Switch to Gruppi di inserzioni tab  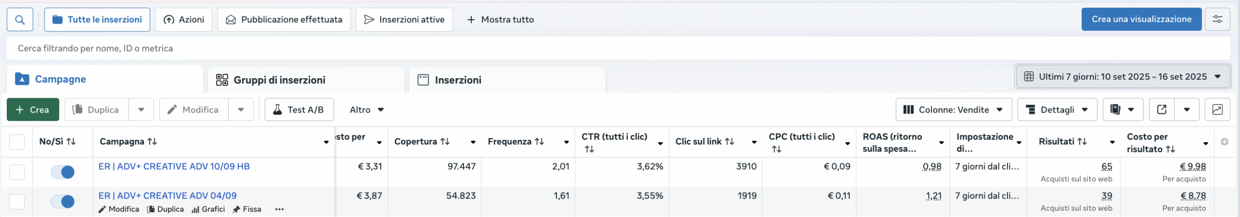[x=279, y=80]
